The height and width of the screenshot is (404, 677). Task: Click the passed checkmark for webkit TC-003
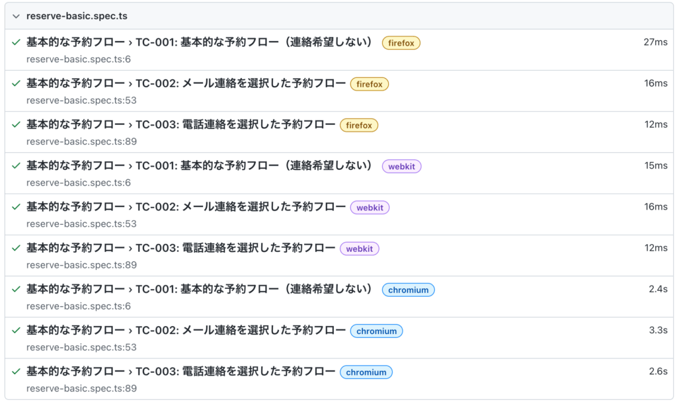(x=17, y=248)
